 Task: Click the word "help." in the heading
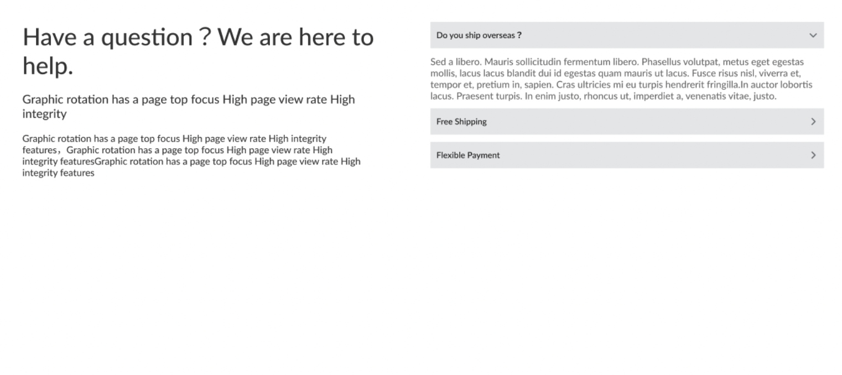point(48,66)
